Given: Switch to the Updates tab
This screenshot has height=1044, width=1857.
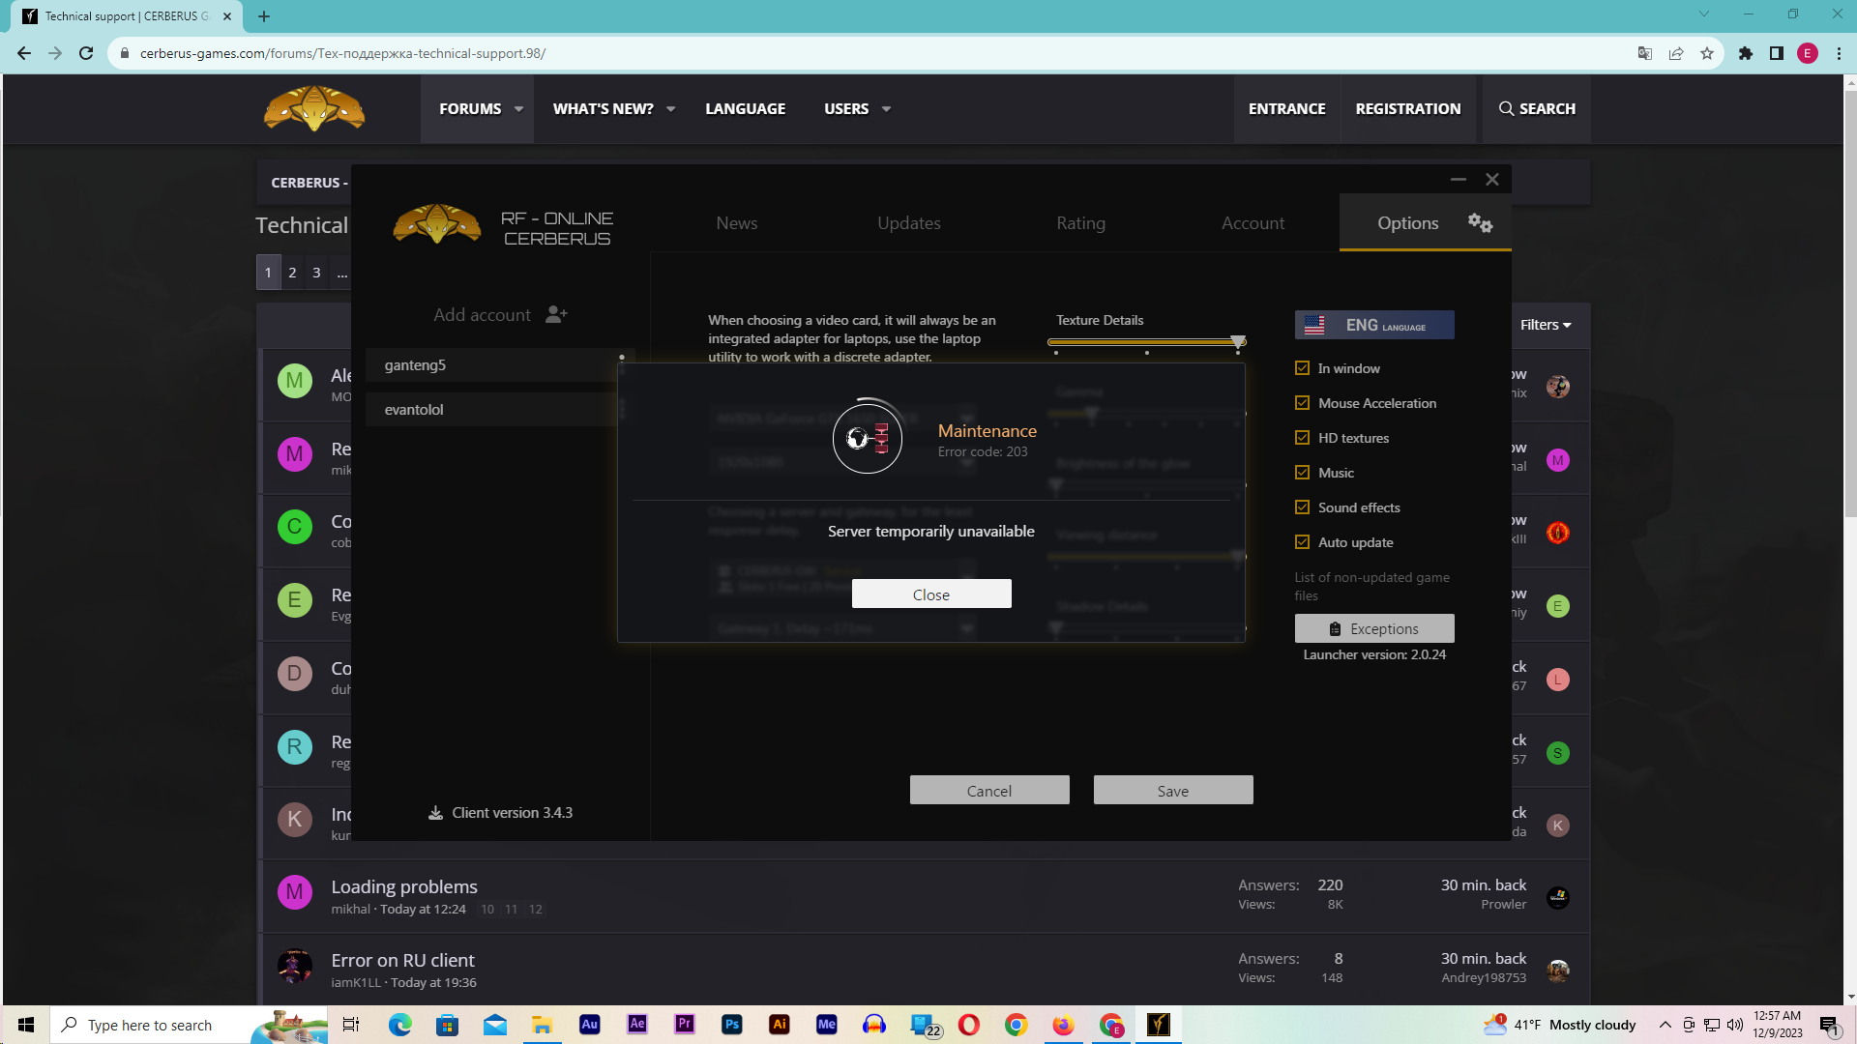Looking at the screenshot, I should tap(909, 223).
